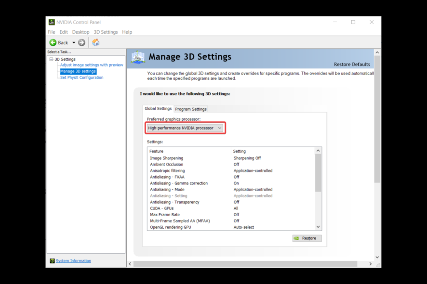Maximize the NVIDIA Control Panel window
The image size is (427, 284).
pyautogui.click(x=353, y=22)
